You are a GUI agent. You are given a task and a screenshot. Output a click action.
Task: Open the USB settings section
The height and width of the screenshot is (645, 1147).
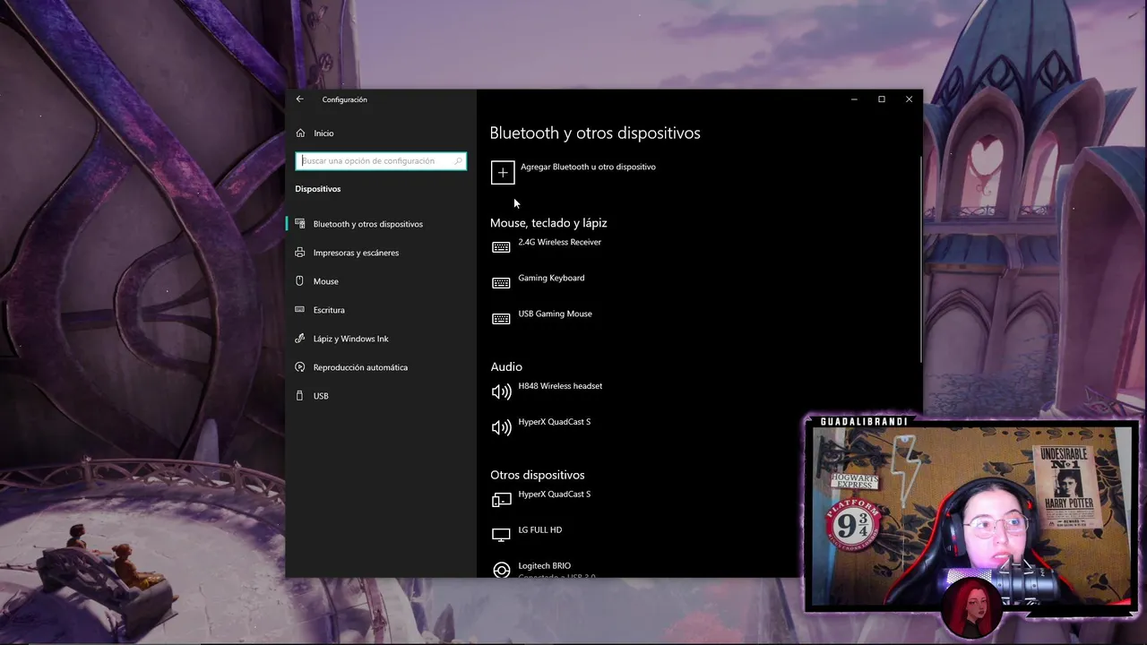click(x=321, y=396)
